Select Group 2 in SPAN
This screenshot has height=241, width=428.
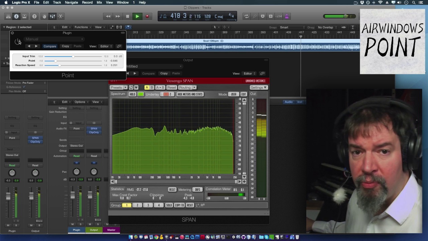(137, 205)
